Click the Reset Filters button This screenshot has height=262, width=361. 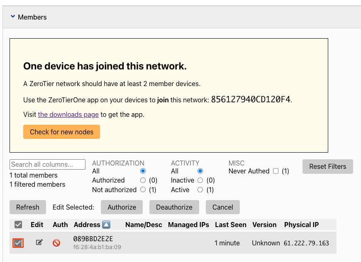328,166
